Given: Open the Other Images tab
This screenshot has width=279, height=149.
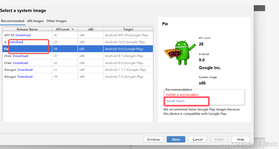Looking at the screenshot, I should (x=56, y=21).
